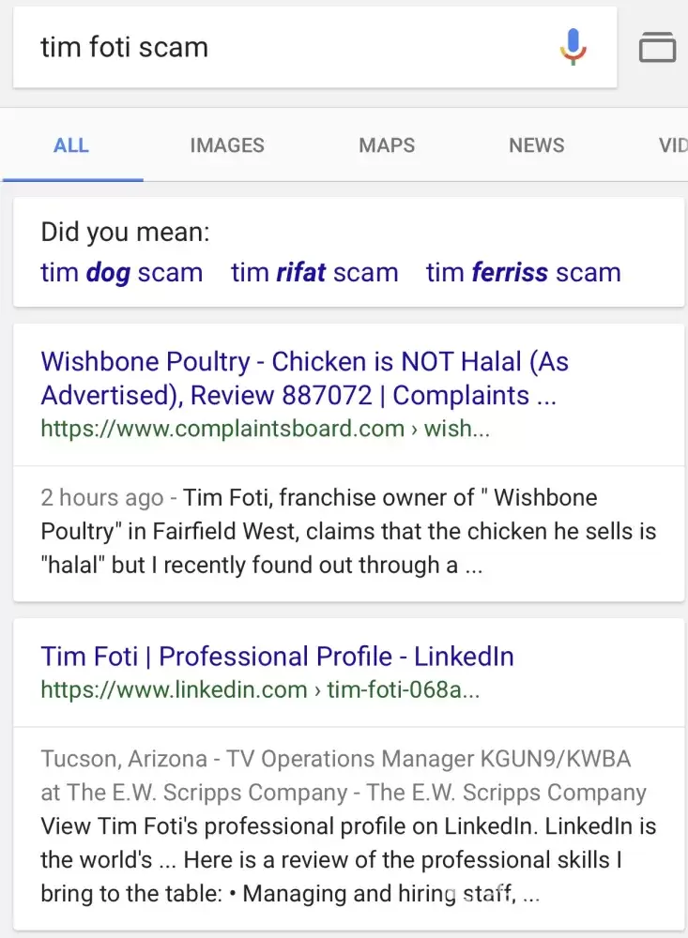Open the linkedin.com tim-foti URL line
Image resolution: width=688 pixels, height=938 pixels.
[261, 689]
